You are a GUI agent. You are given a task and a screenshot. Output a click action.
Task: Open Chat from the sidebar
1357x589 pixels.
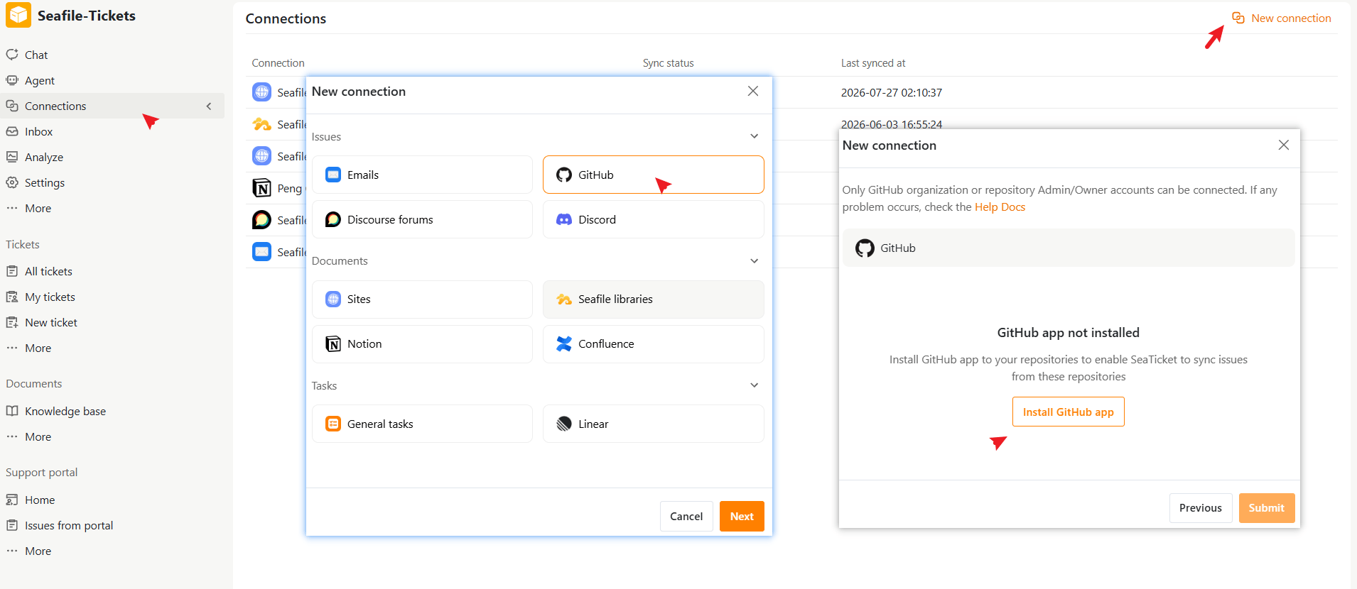[36, 55]
